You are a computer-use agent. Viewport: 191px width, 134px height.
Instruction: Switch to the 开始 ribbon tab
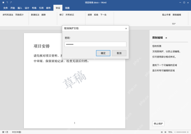(x=13, y=8)
